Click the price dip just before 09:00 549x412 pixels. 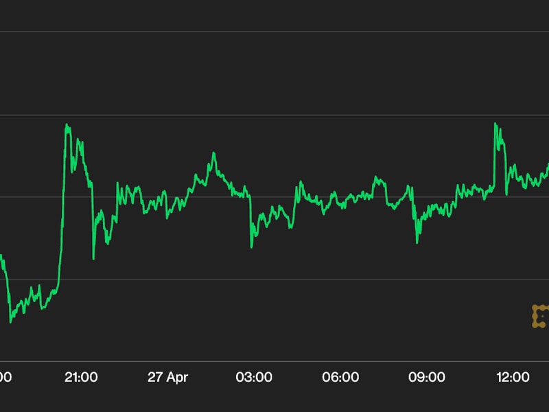point(417,242)
